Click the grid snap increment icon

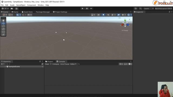28,15
